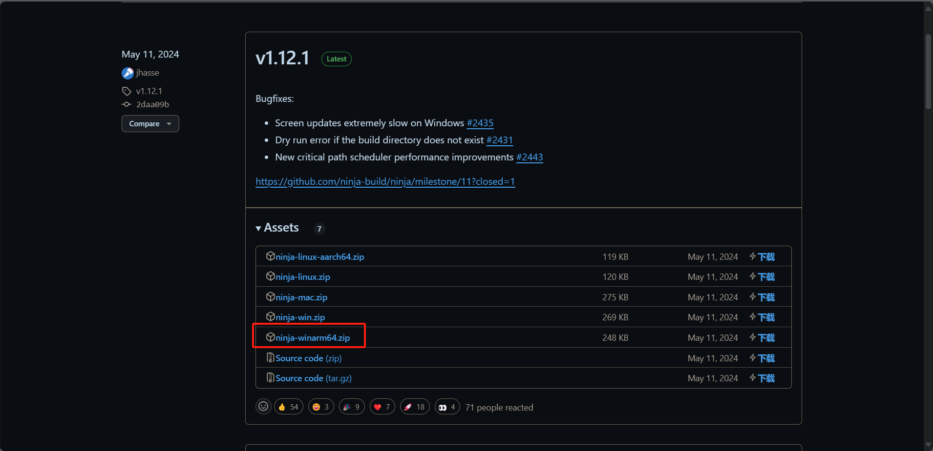Click '71 people reacted' text
The image size is (933, 451).
499,408
